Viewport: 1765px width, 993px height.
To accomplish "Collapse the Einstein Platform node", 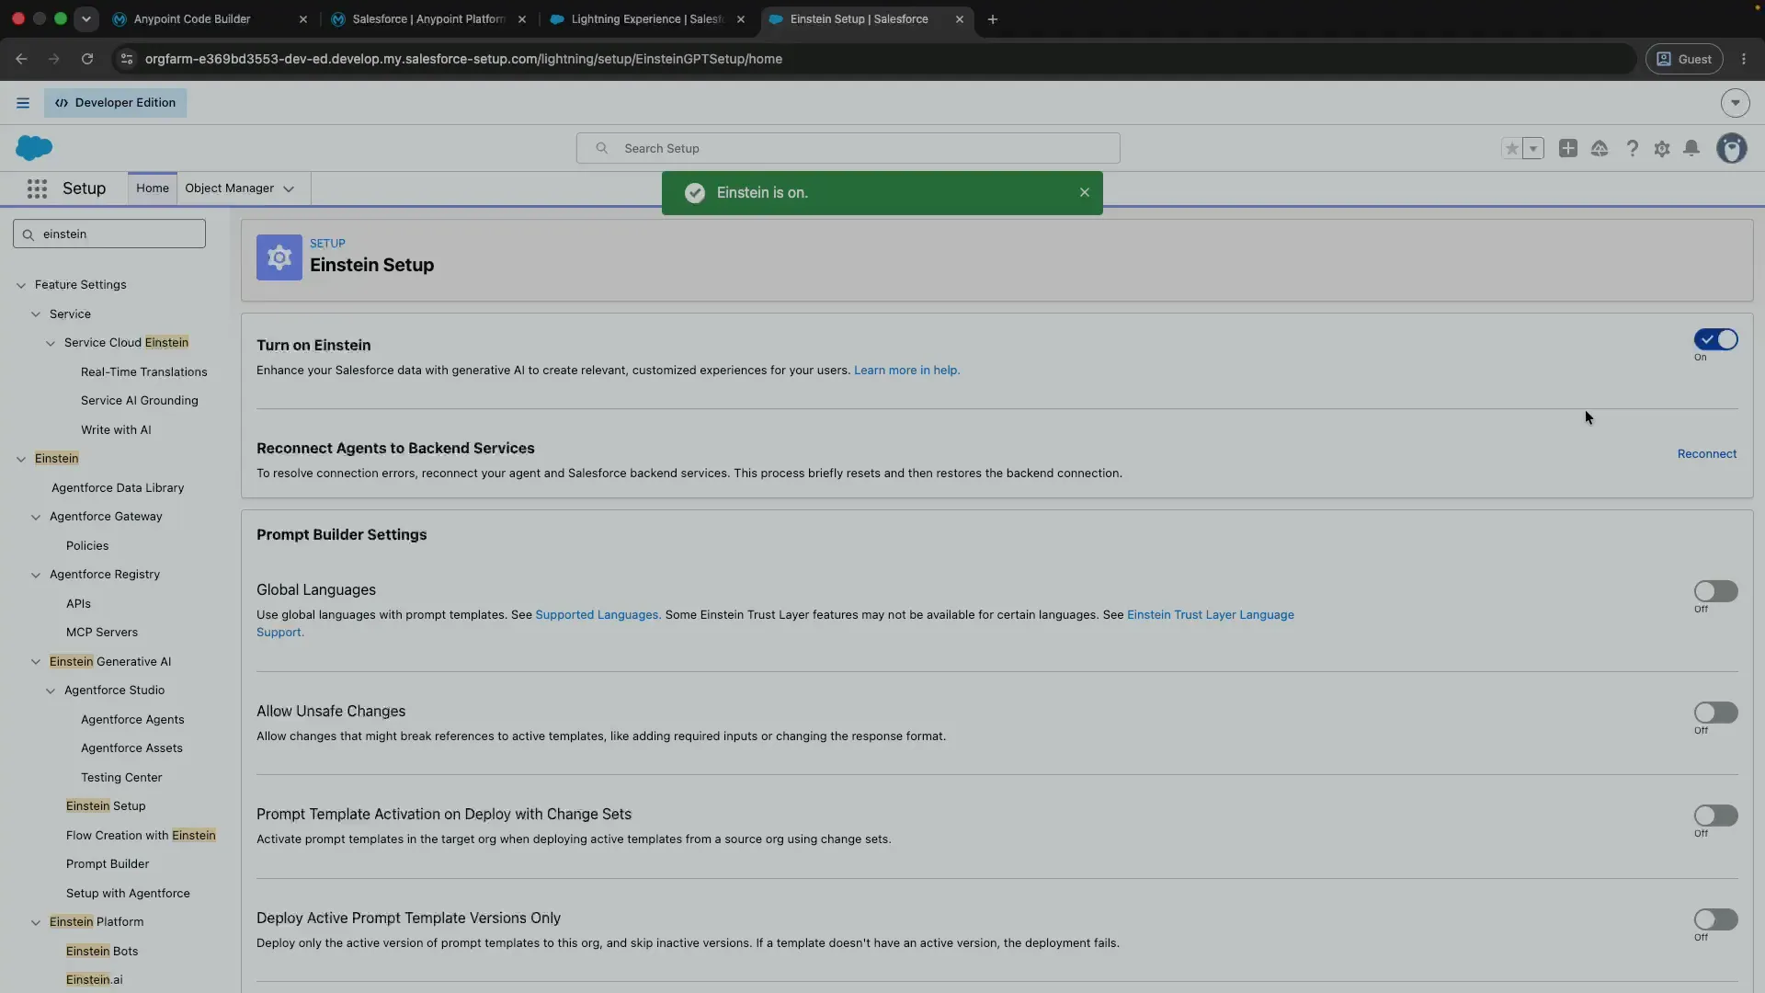I will point(36,922).
